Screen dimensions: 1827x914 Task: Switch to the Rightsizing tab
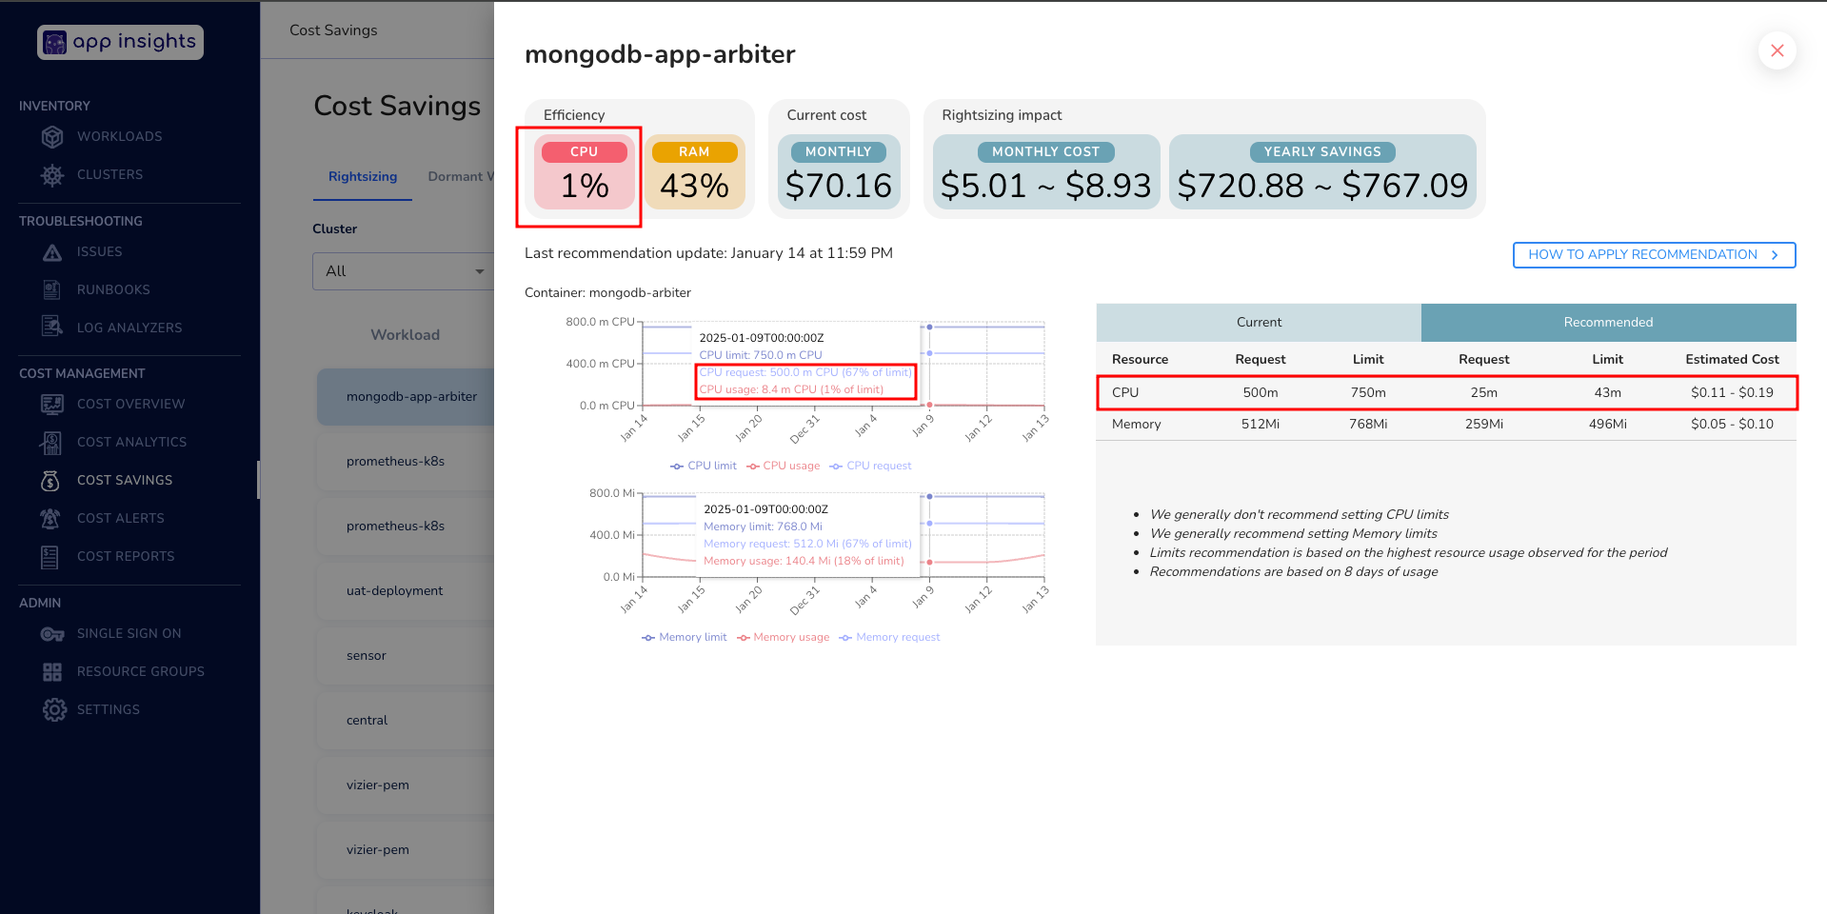[363, 177]
